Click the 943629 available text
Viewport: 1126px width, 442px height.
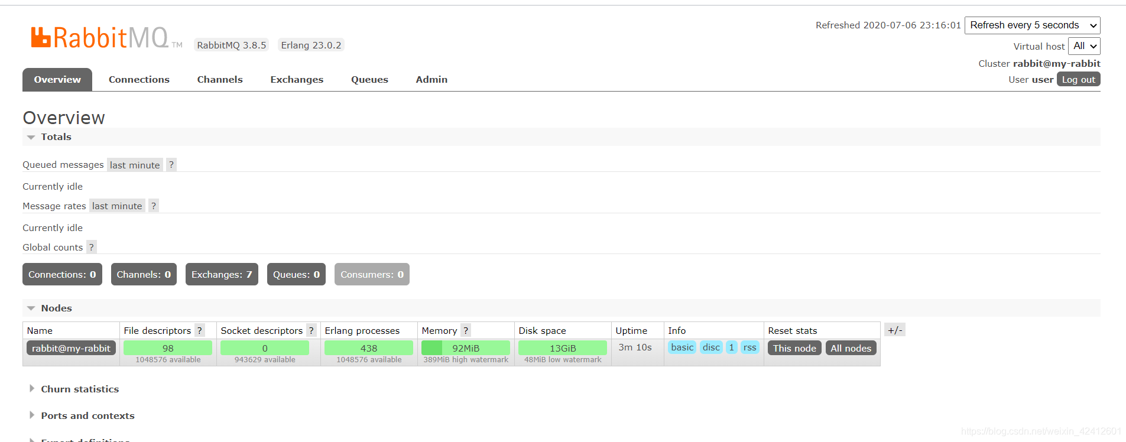pos(265,360)
